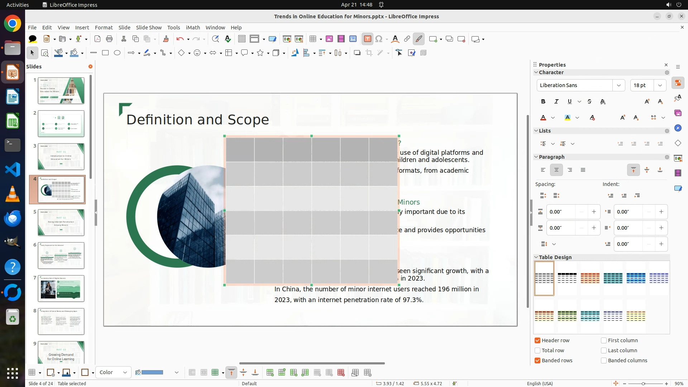The width and height of the screenshot is (688, 387).
Task: Click the Italic formatting icon
Action: coord(556,101)
